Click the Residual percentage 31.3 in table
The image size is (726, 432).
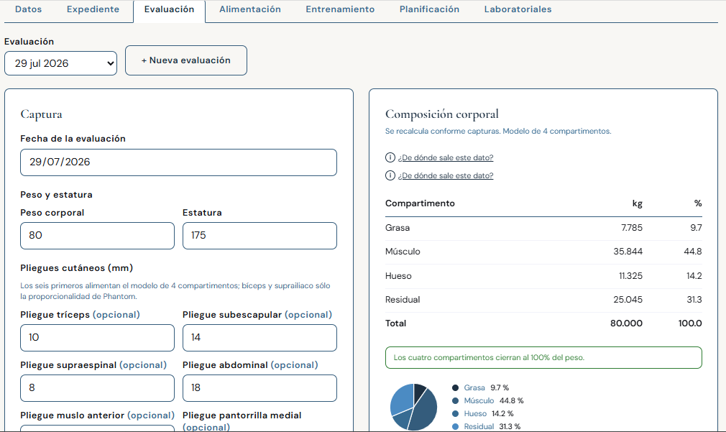(694, 300)
